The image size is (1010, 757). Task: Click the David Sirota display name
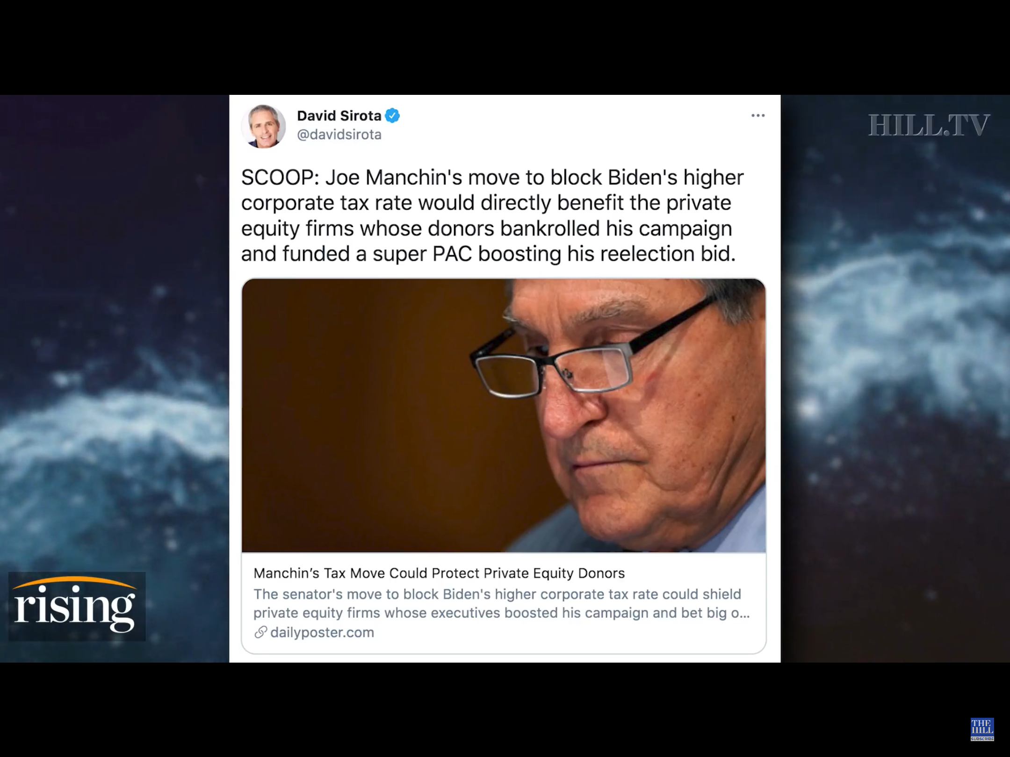pos(339,115)
